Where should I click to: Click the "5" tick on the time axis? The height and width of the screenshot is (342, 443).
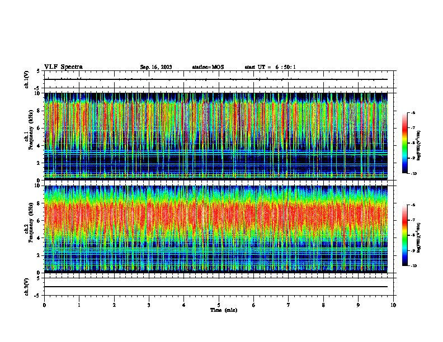219,305
